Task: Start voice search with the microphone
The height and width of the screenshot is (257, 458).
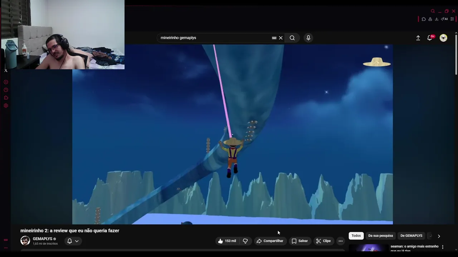Action: [308, 38]
